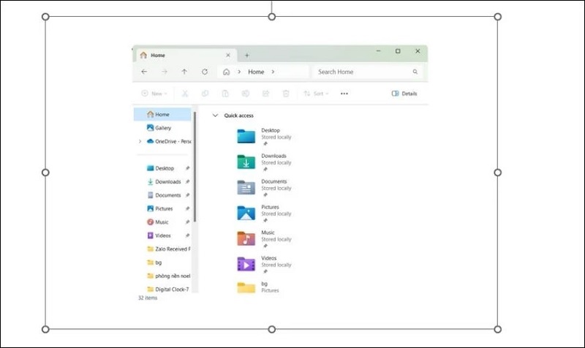Screen dimensions: 585x348
Task: Add a new tab with plus button
Action: (246, 56)
